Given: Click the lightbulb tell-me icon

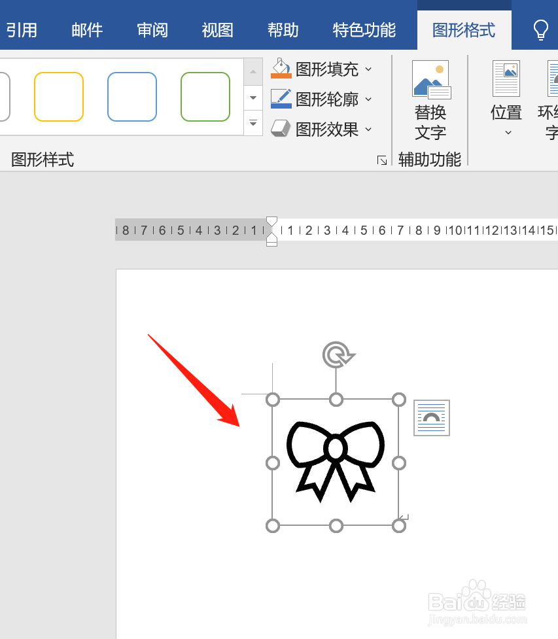Looking at the screenshot, I should coord(540,30).
